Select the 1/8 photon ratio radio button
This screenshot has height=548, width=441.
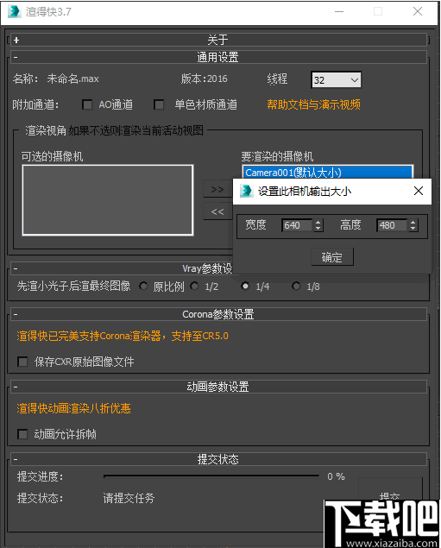[x=296, y=287]
